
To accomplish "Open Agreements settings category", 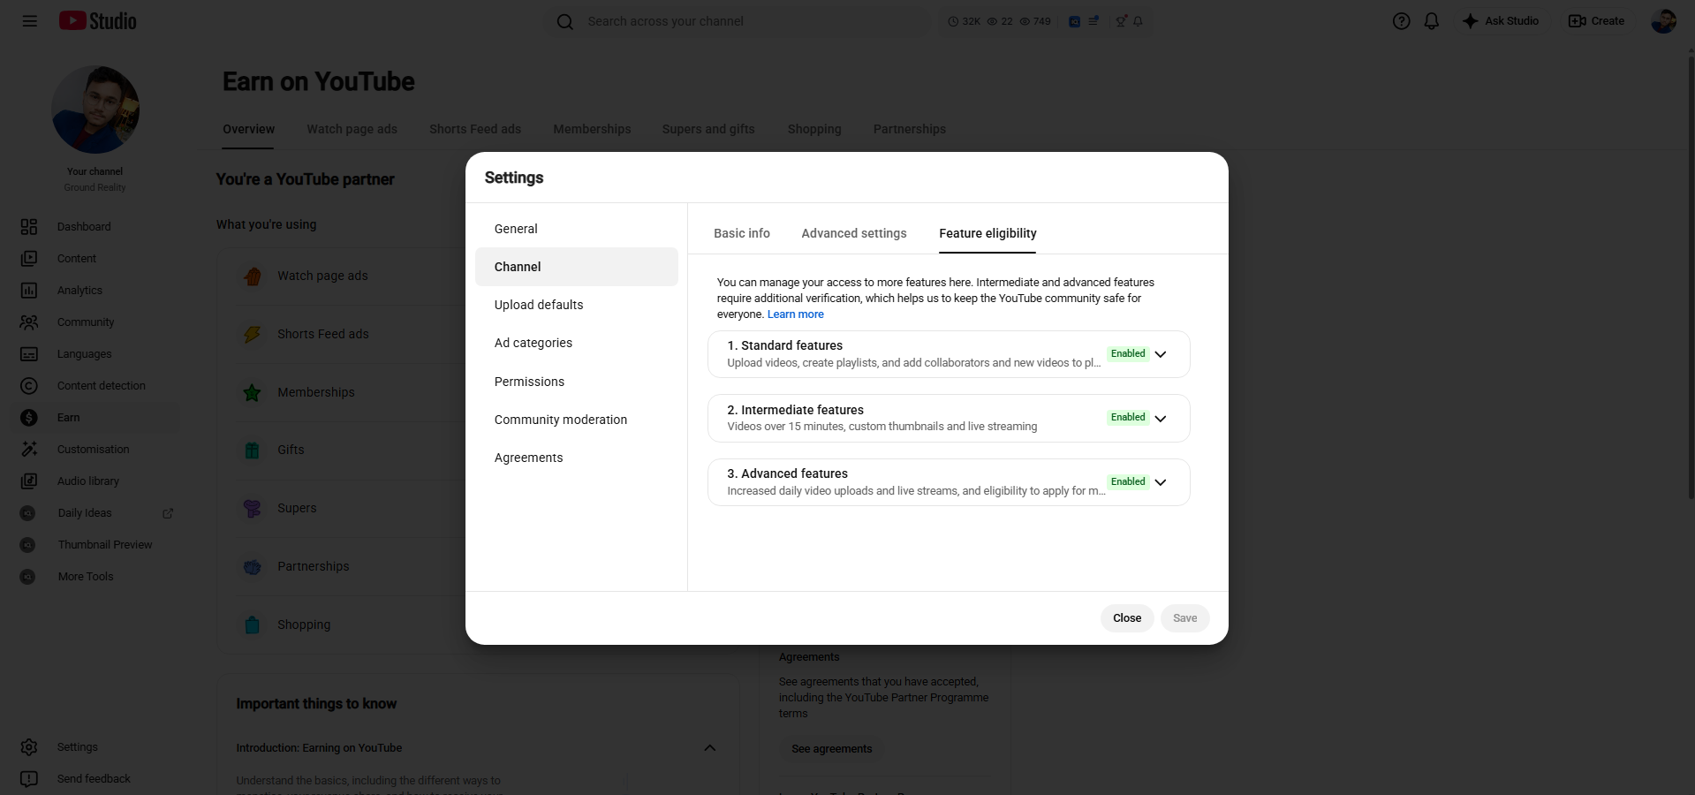I will coord(577,458).
